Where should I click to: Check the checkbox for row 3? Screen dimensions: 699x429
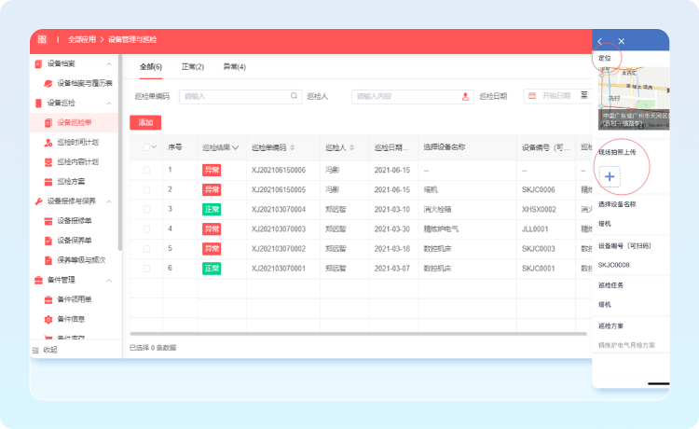(146, 209)
